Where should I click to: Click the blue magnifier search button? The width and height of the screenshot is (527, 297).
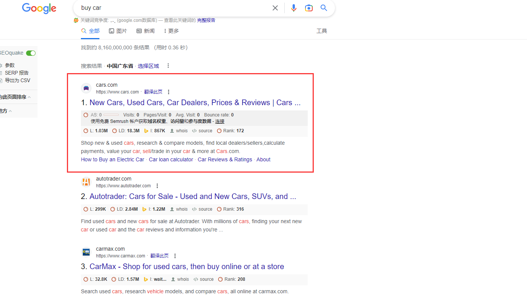[324, 8]
